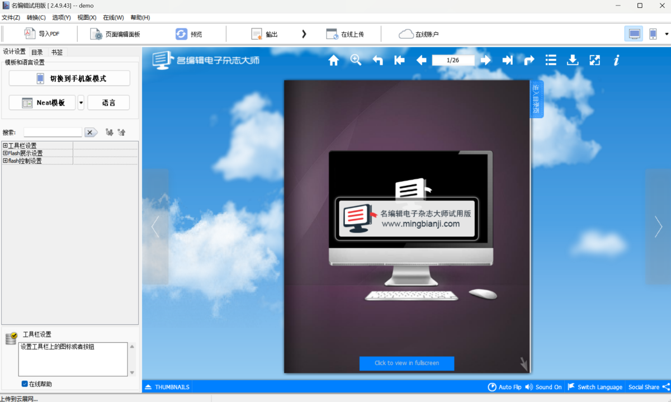Expand the 工具栏设置 tree node
671x402 pixels.
5,146
